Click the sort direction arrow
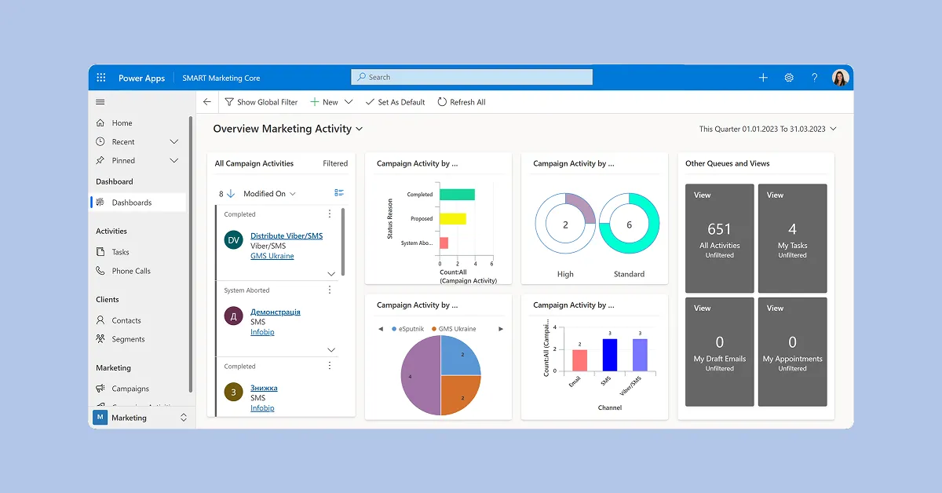This screenshot has width=942, height=493. pos(231,193)
